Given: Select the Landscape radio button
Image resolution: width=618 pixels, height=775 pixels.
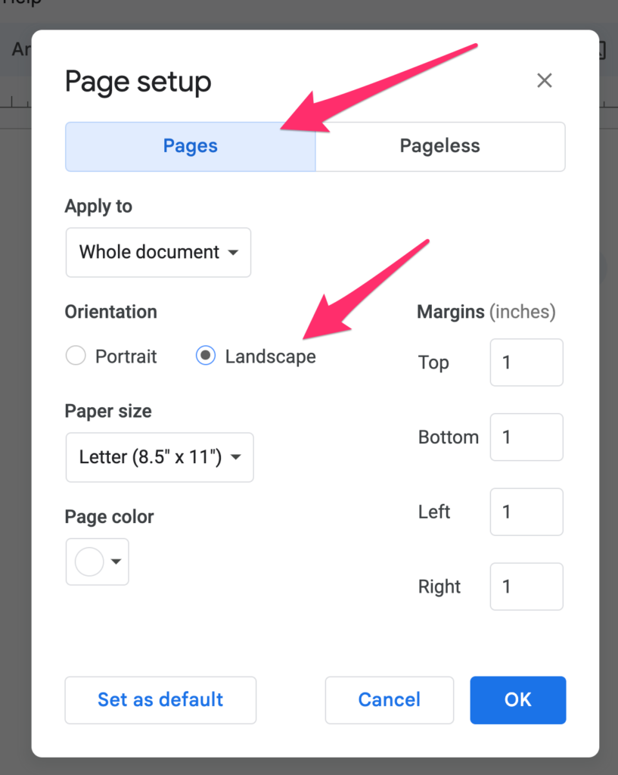Looking at the screenshot, I should 205,356.
